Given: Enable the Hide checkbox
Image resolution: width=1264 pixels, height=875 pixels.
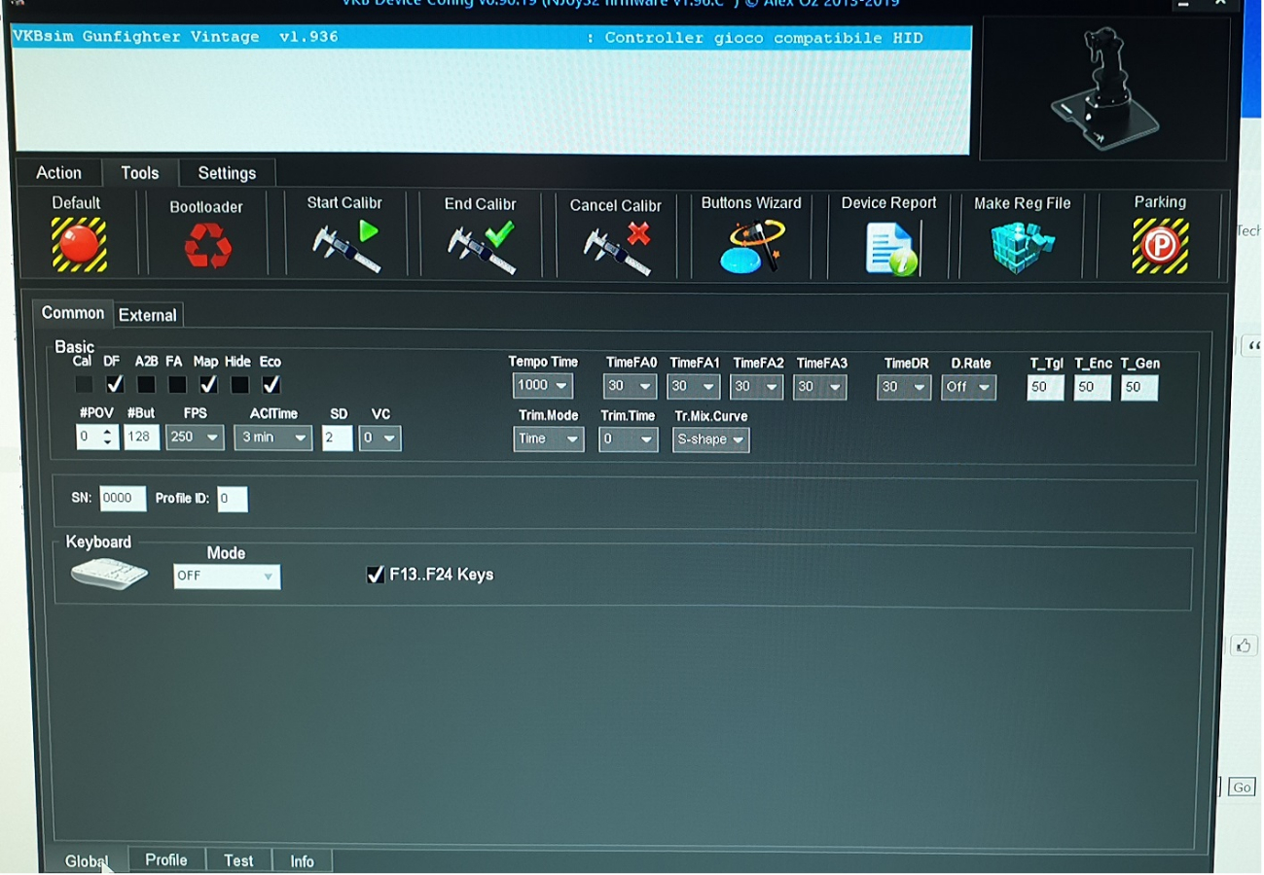Looking at the screenshot, I should 239,385.
